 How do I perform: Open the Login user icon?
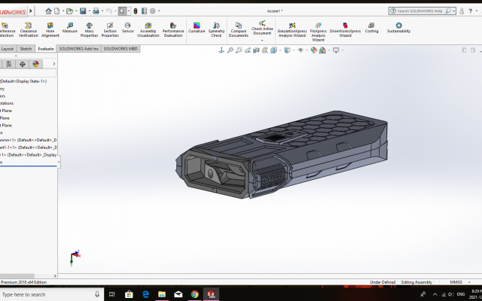tap(462, 11)
